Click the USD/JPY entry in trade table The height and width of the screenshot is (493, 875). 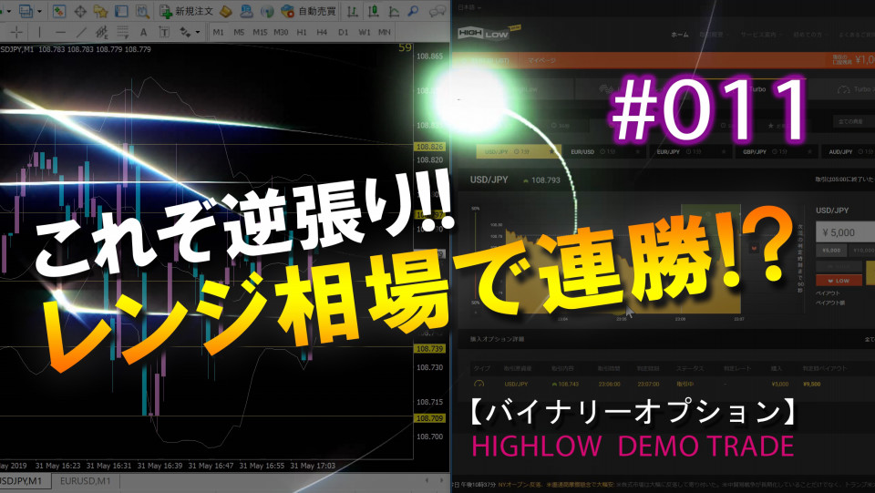coord(516,384)
